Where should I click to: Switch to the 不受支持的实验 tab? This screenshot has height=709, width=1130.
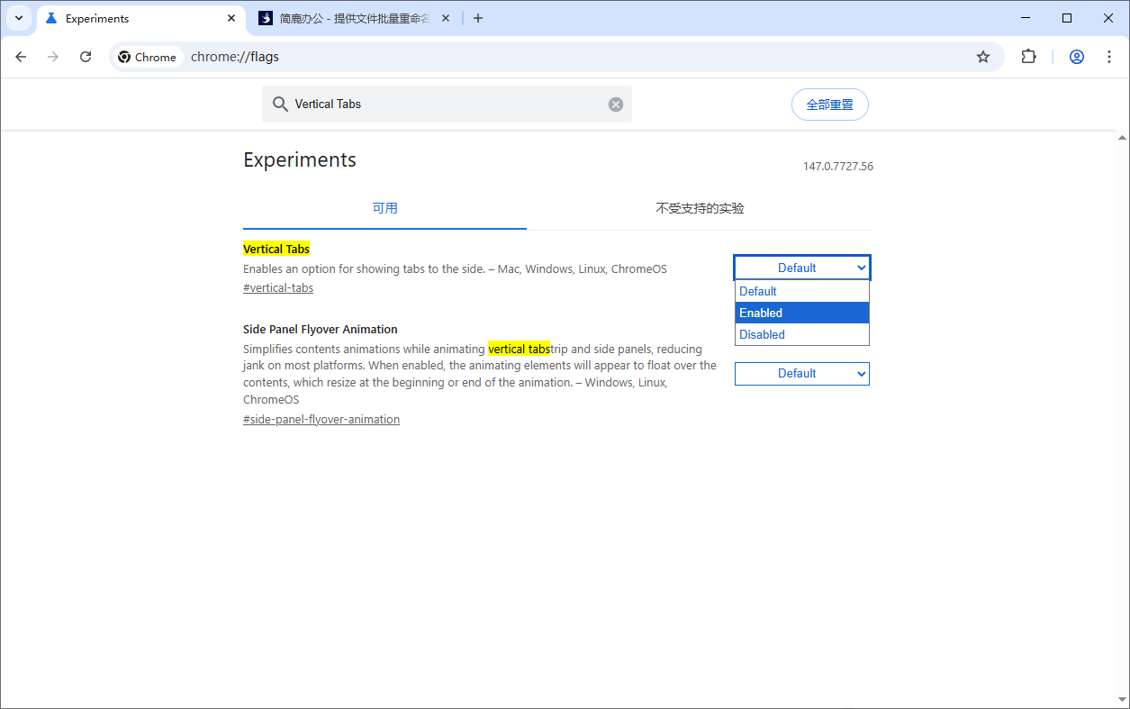(700, 208)
